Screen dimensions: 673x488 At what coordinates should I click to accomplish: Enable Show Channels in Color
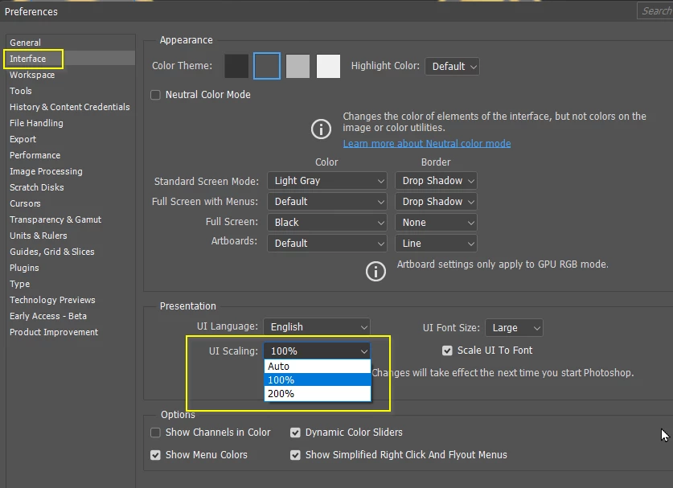click(155, 433)
